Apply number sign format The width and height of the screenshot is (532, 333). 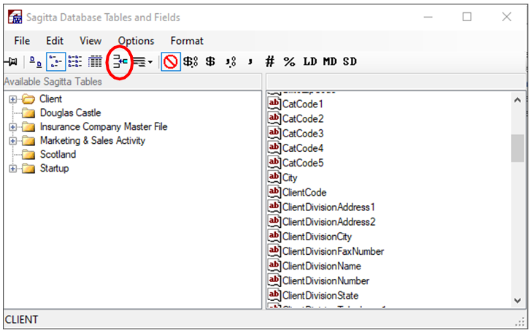tap(270, 62)
